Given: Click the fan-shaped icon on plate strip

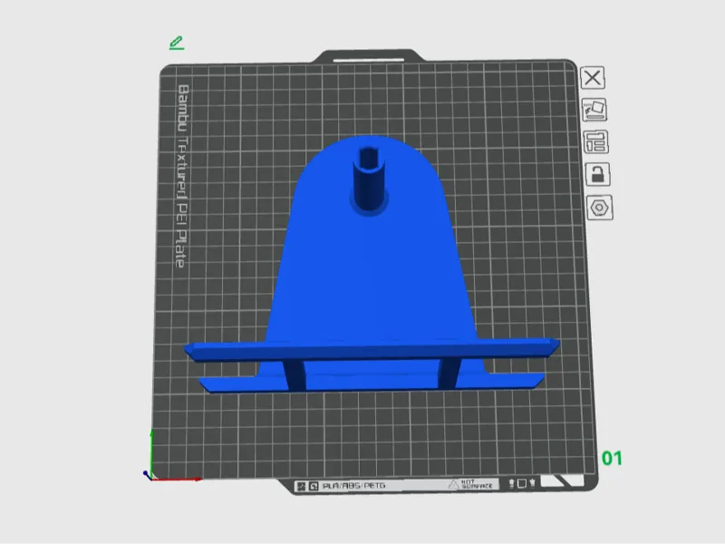Looking at the screenshot, I should (x=302, y=486).
